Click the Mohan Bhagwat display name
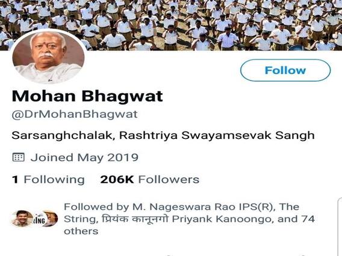The width and height of the screenshot is (342, 256). pyautogui.click(x=87, y=96)
